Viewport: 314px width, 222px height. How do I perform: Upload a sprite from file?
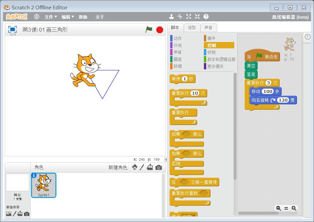coord(150,167)
